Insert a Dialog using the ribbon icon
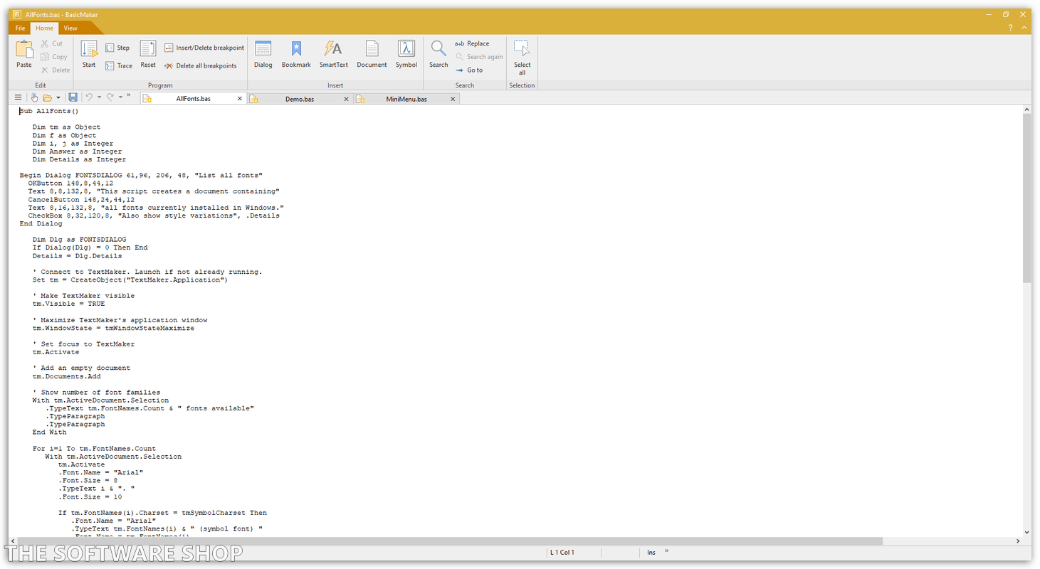The height and width of the screenshot is (569, 1040). point(263,54)
